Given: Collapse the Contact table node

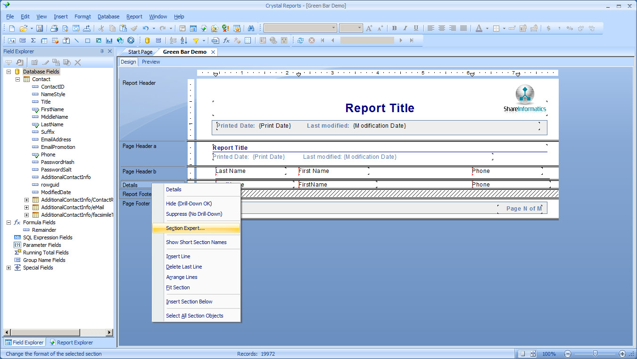Looking at the screenshot, I should pos(17,79).
